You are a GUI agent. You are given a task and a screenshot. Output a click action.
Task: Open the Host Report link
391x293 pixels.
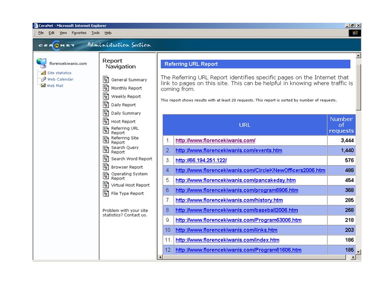point(123,122)
